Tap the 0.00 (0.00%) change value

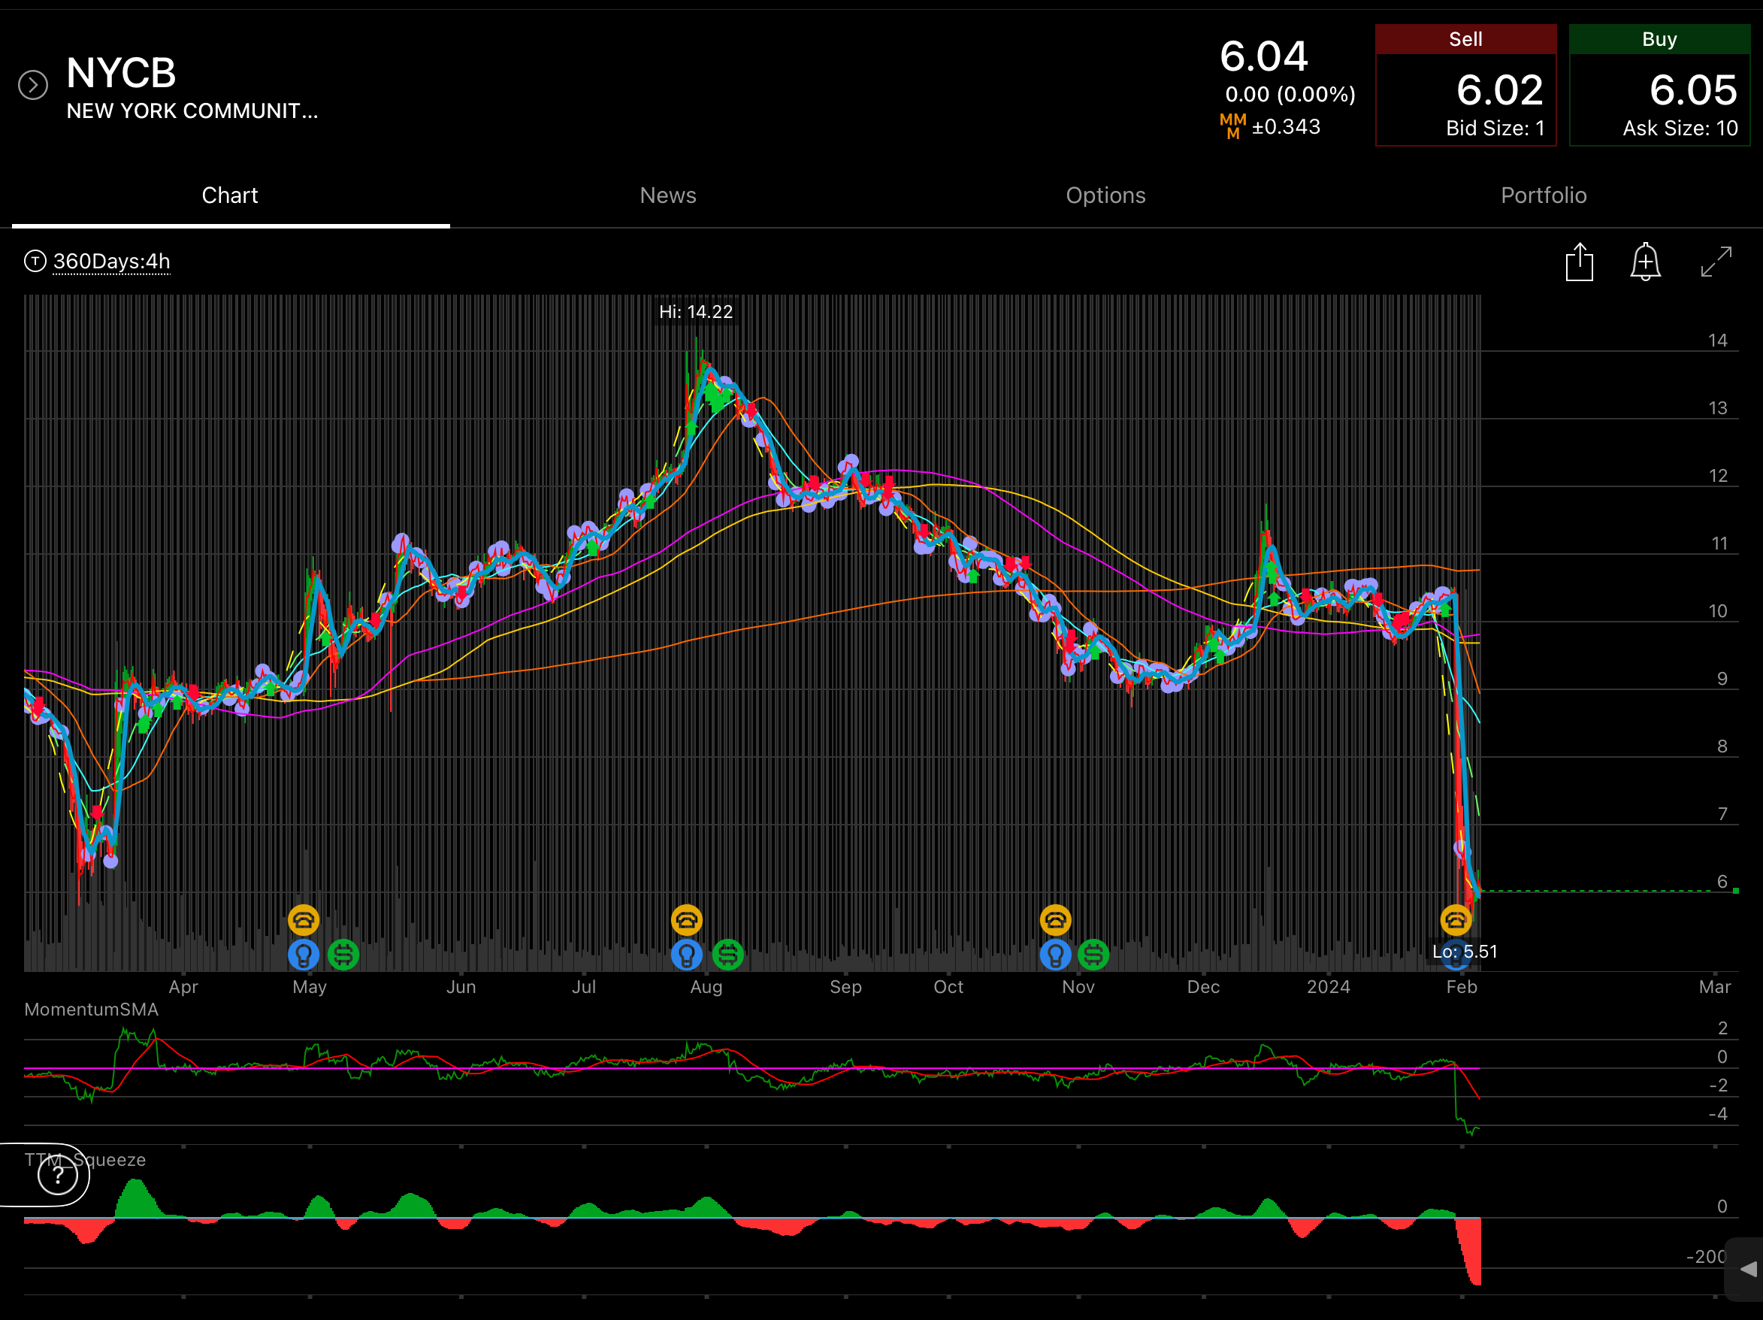pos(1290,94)
